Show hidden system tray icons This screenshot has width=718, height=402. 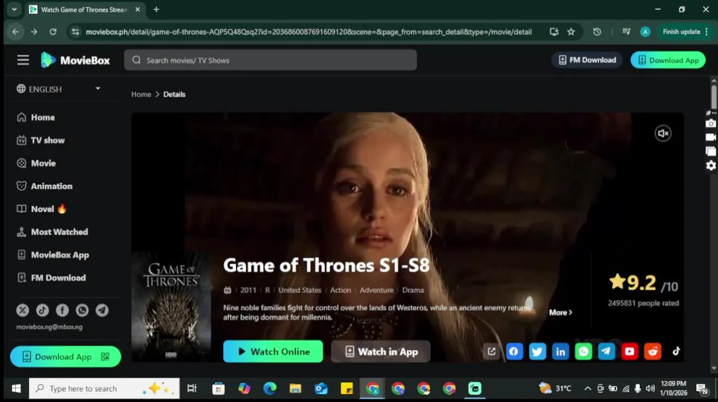pos(588,389)
